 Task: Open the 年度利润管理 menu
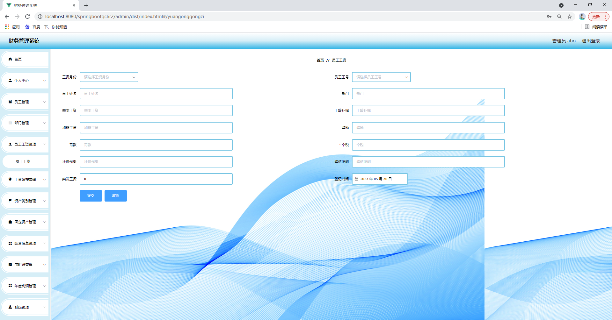(25, 286)
